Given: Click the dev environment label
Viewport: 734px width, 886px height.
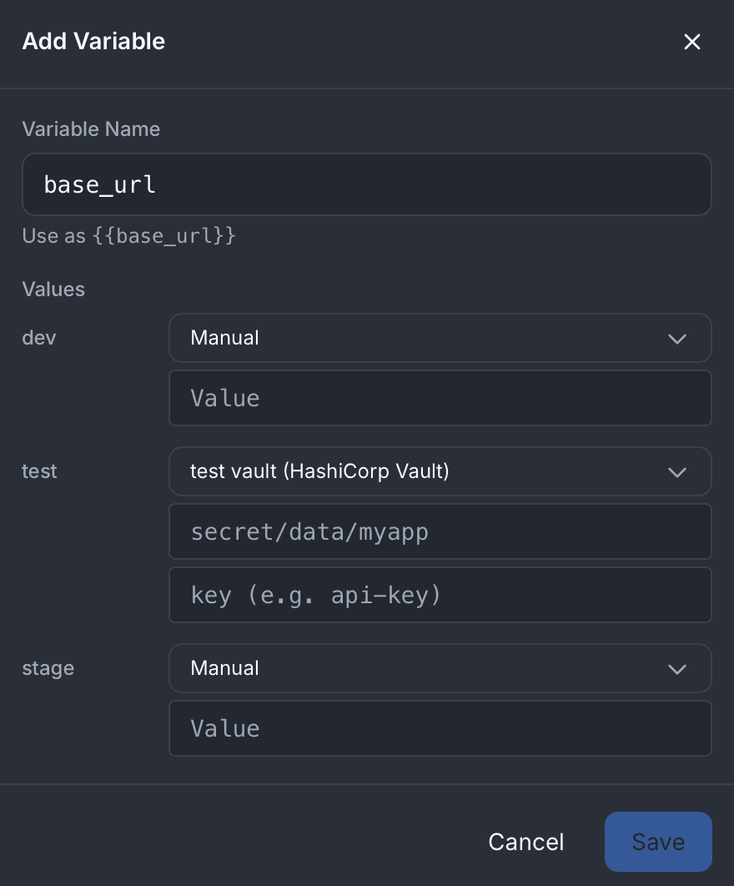Looking at the screenshot, I should pos(39,338).
